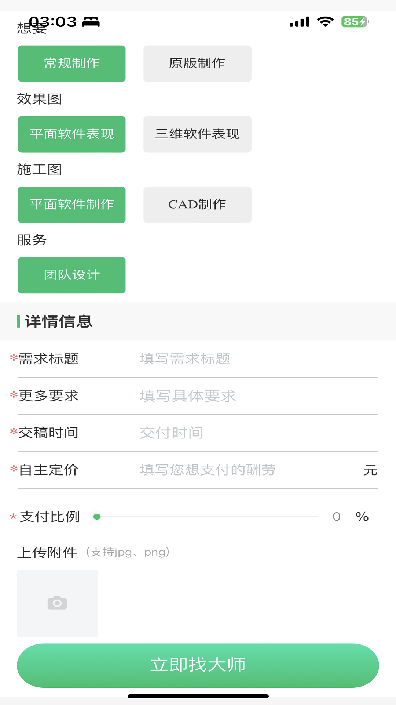The width and height of the screenshot is (396, 705).
Task: Toggle the 团队设计 service option
Action: [x=72, y=275]
